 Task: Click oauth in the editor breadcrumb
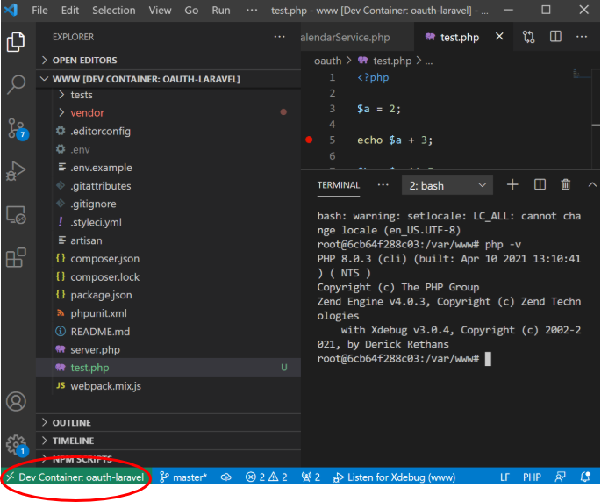pos(328,61)
